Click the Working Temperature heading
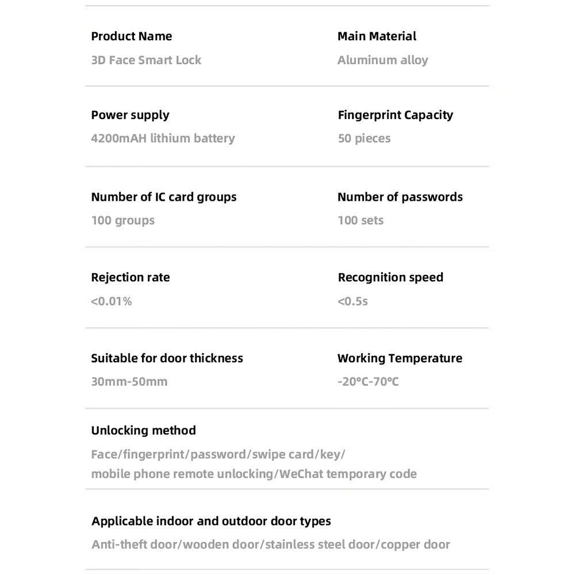 400,358
